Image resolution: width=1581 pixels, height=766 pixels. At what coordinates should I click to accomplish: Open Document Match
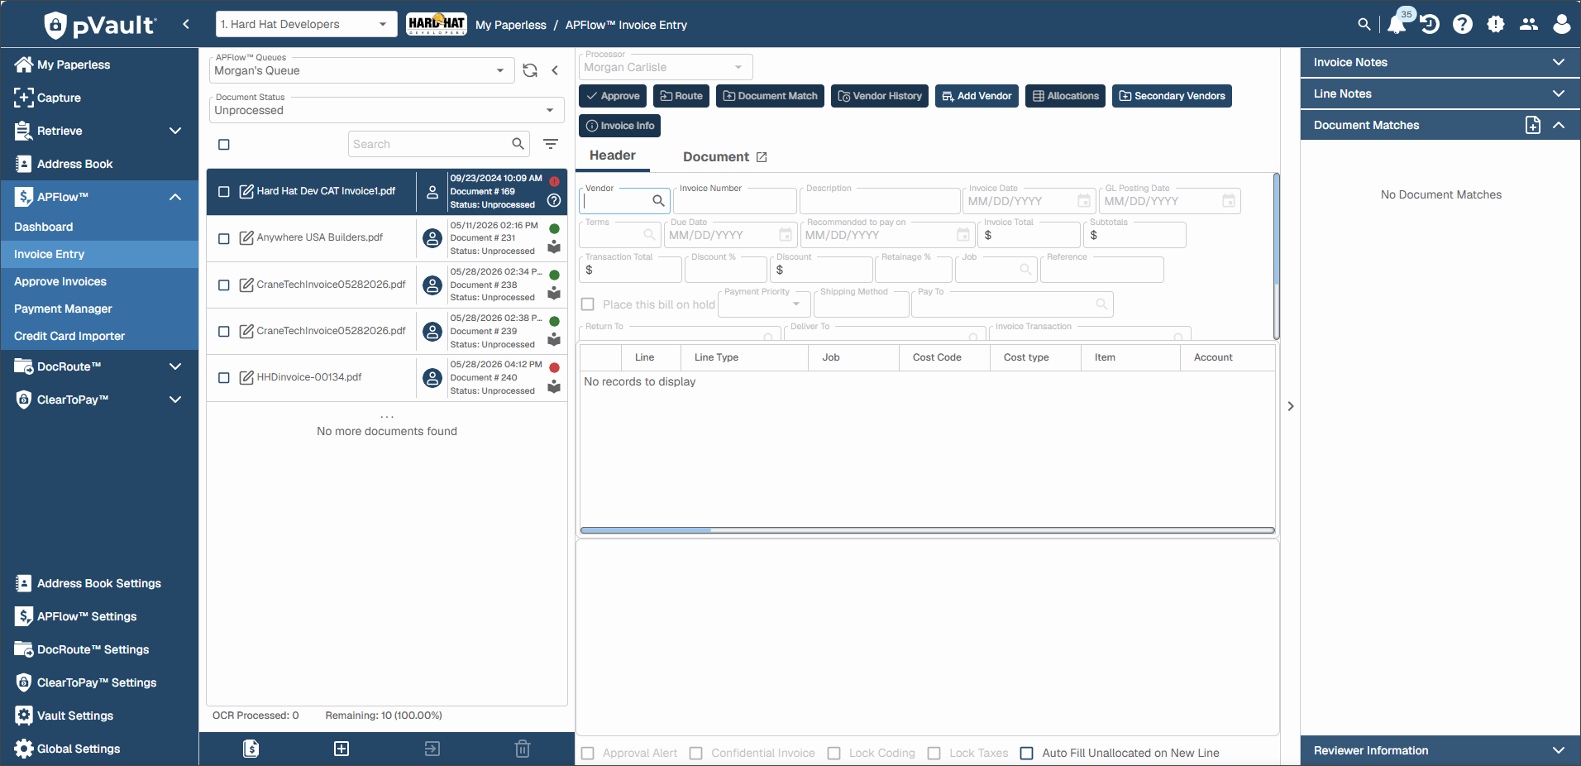(x=770, y=96)
